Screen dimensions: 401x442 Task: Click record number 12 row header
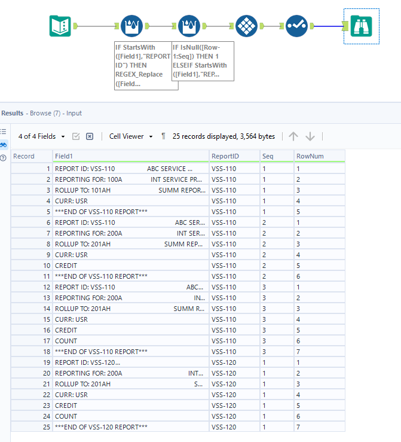(x=32, y=287)
